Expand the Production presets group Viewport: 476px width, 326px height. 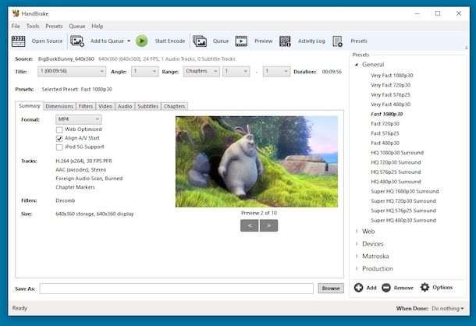pos(357,268)
